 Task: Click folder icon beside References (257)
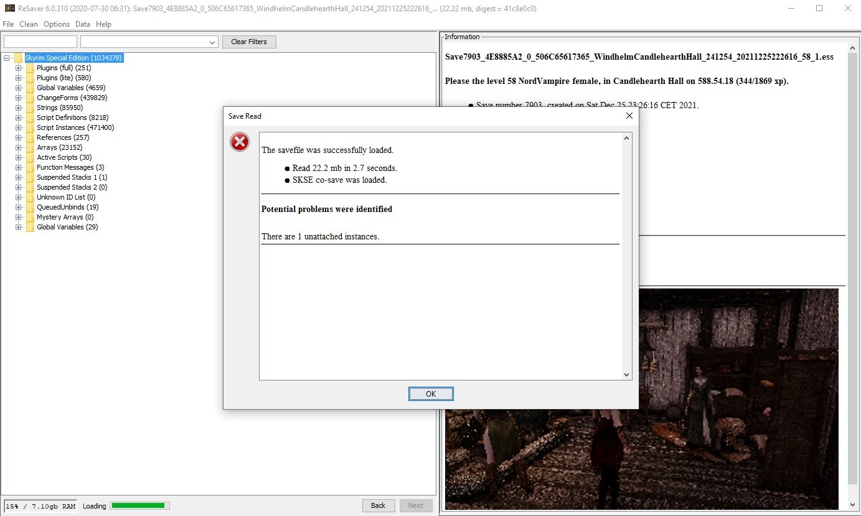click(x=30, y=137)
